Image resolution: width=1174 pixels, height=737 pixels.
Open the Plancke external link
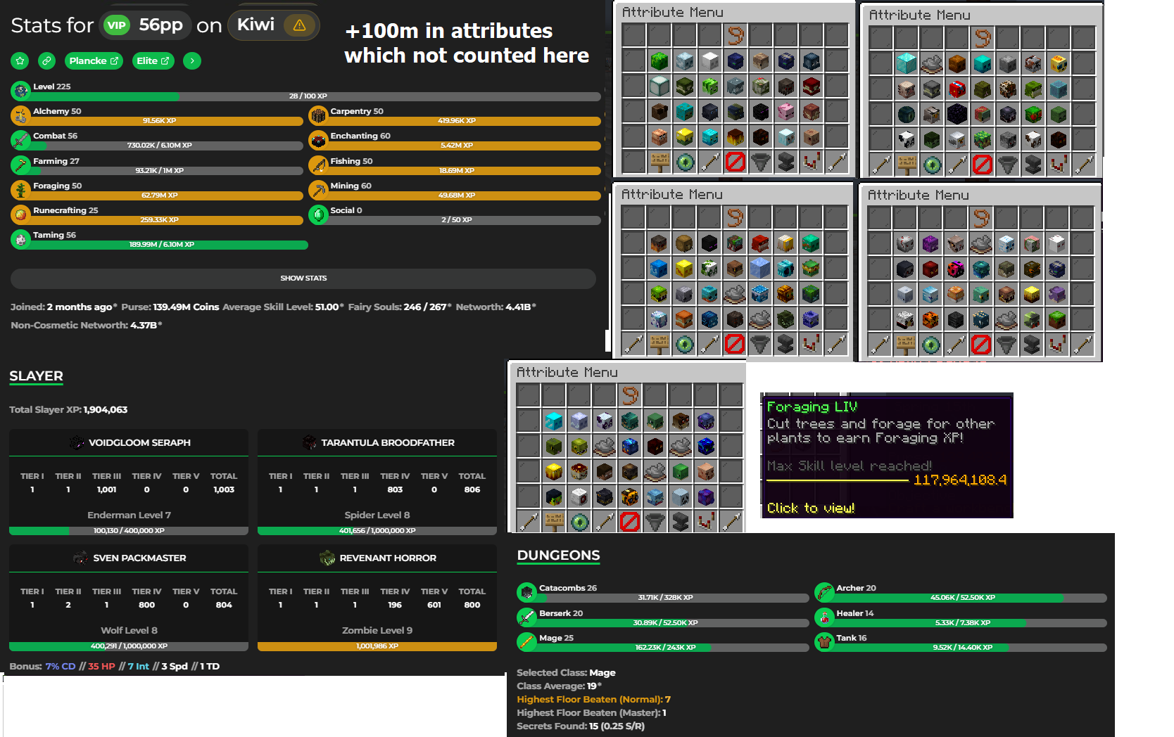[x=94, y=61]
